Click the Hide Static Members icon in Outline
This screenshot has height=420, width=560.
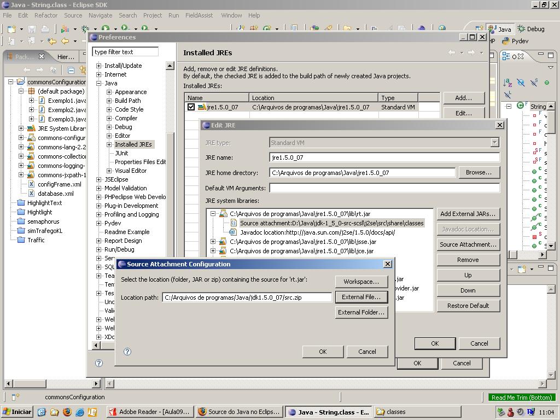pyautogui.click(x=534, y=83)
